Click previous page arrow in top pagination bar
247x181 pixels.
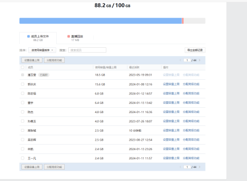180,60
